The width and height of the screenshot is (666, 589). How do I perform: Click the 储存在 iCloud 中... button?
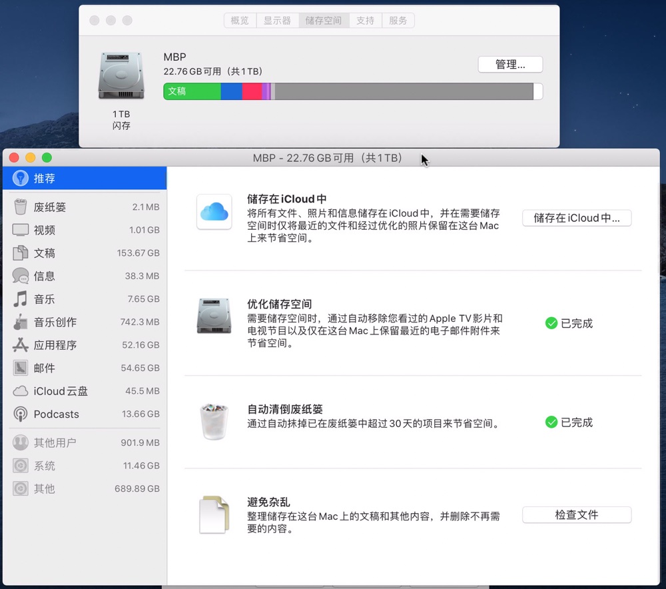pyautogui.click(x=576, y=218)
